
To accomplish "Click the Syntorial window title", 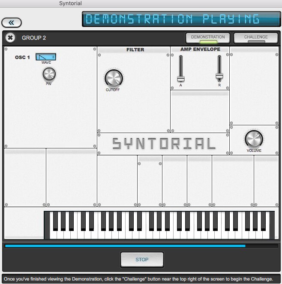I will pos(70,3).
